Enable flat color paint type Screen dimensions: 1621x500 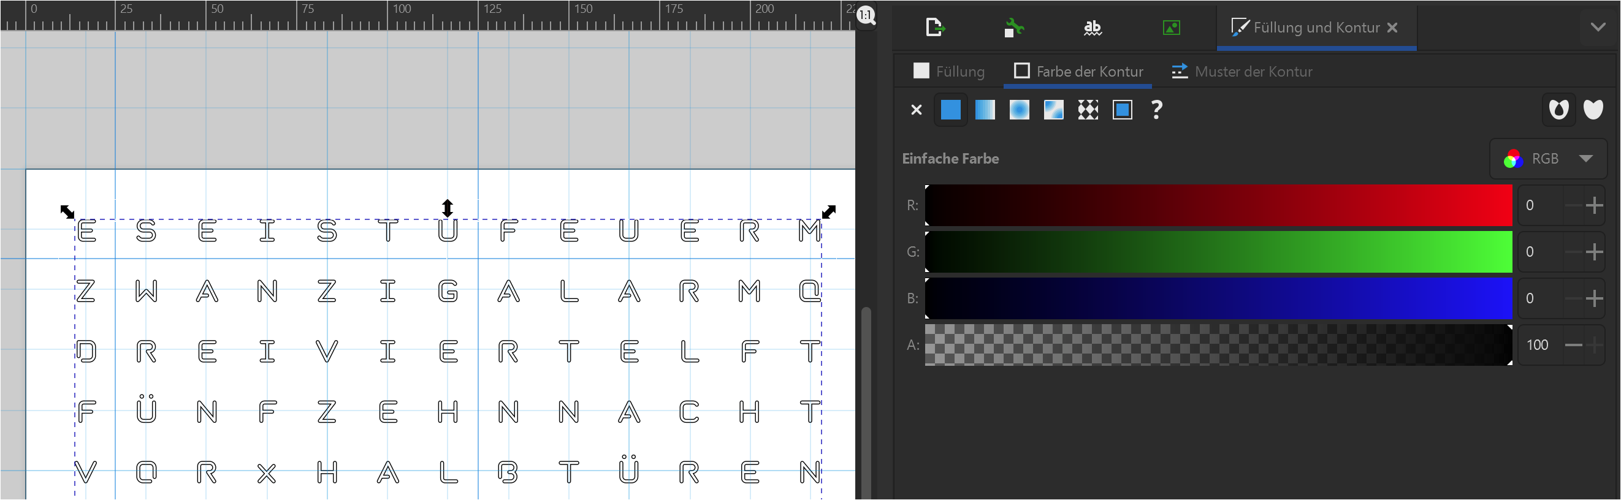click(x=950, y=110)
